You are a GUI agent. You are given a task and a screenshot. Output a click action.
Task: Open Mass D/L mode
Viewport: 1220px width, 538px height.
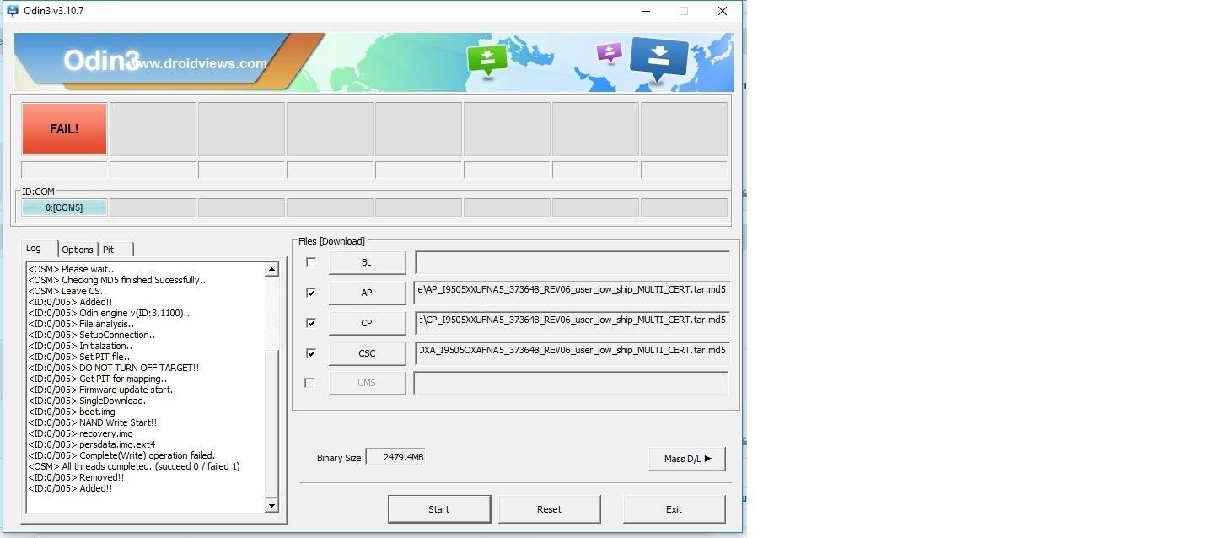pyautogui.click(x=687, y=459)
